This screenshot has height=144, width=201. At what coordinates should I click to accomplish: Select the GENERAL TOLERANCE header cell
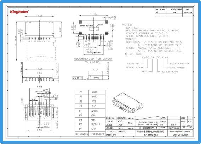click(116, 118)
